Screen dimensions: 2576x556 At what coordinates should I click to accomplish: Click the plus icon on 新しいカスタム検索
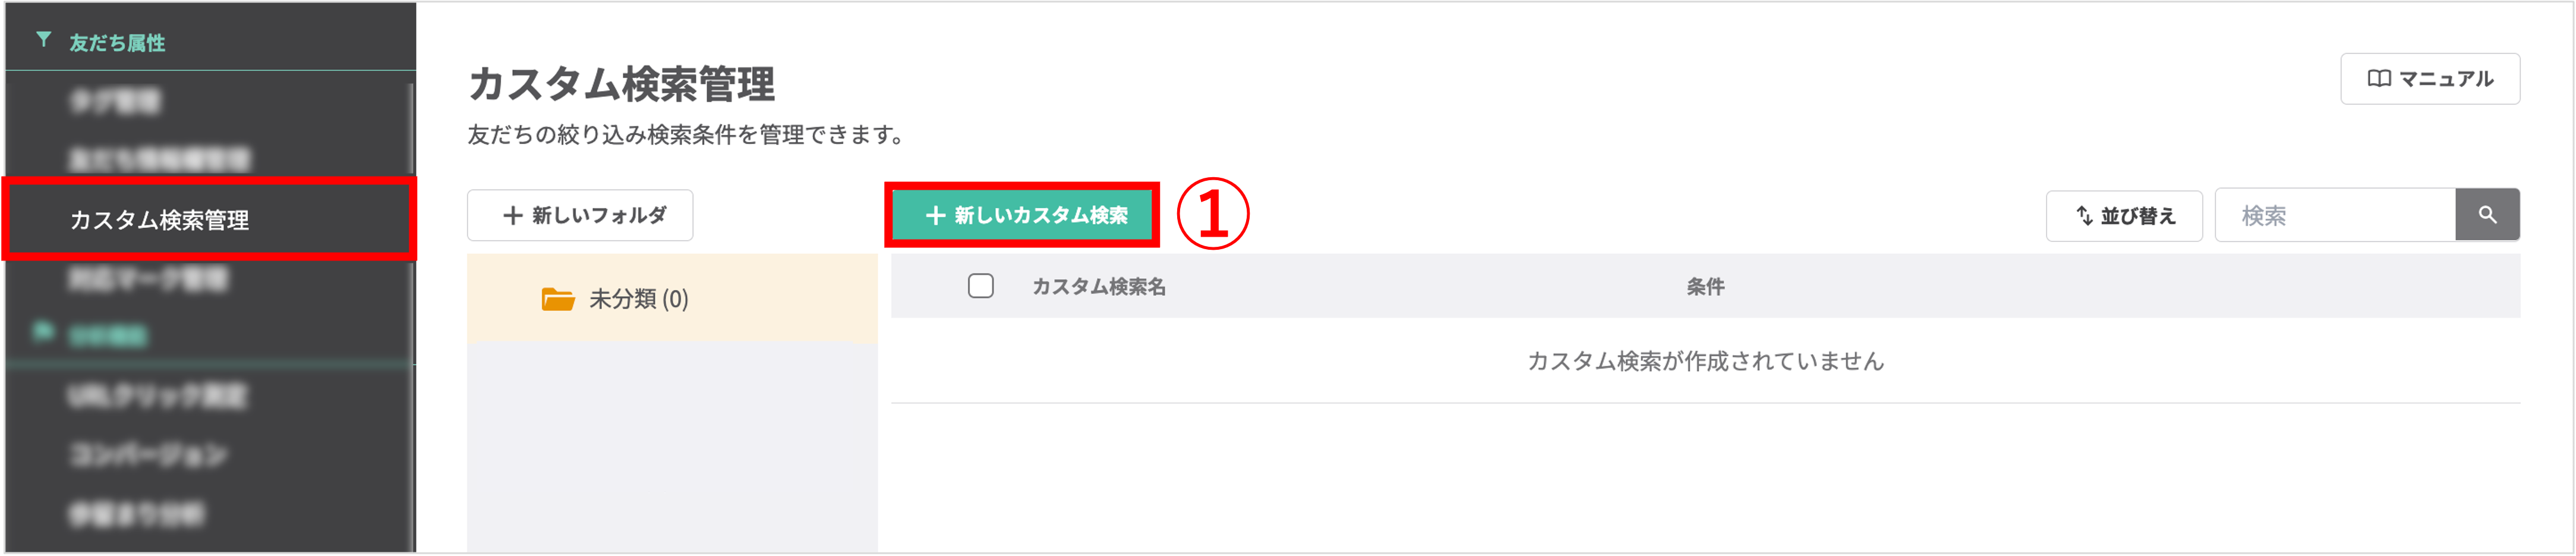935,216
